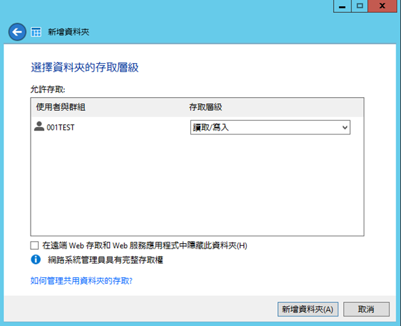Close the window with the red X

pos(383,6)
